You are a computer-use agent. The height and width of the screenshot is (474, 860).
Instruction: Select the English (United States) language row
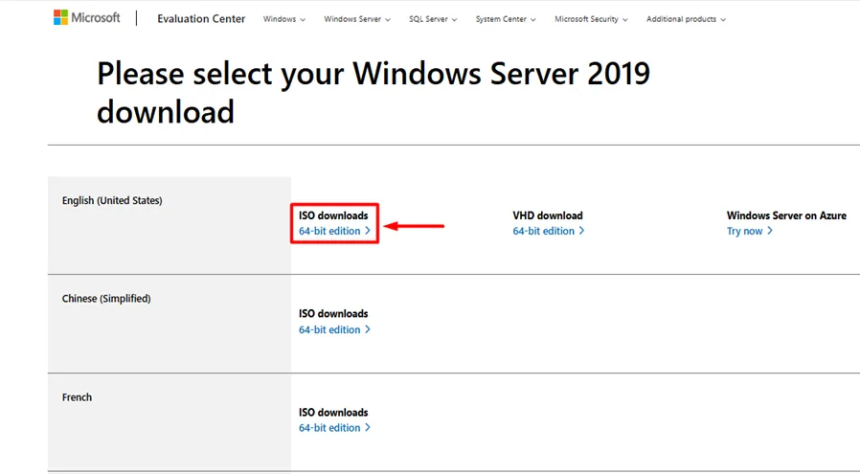coord(112,200)
